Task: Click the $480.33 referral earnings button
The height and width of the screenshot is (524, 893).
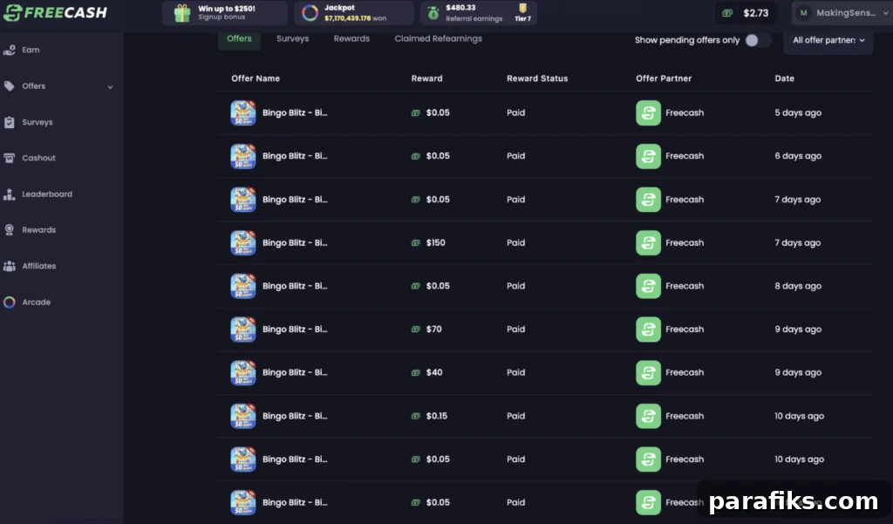Action: [479, 13]
